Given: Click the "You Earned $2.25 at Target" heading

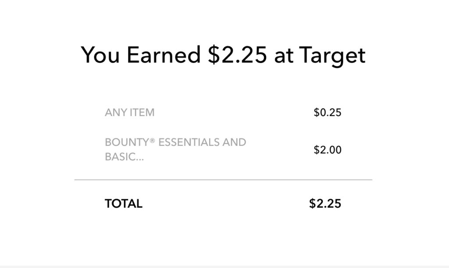Looking at the screenshot, I should click(x=223, y=55).
